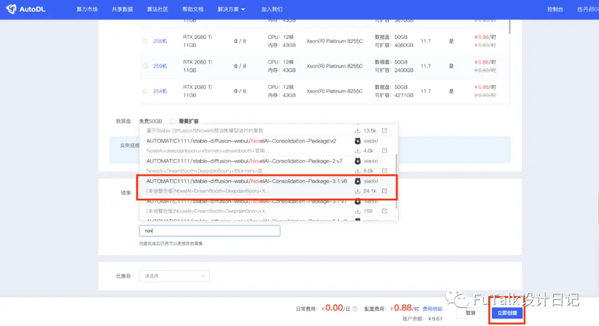Click the image dropdown list scrollbar
The height and width of the screenshot is (326, 599).
pos(396,181)
